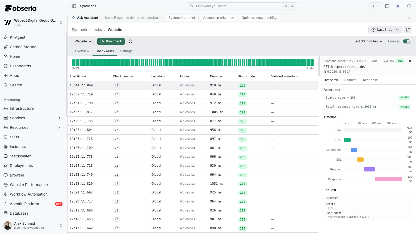Screen dimensions: 416x234
Task: Go back to Synthetic checks breadcrumb
Action: pyautogui.click(x=87, y=30)
